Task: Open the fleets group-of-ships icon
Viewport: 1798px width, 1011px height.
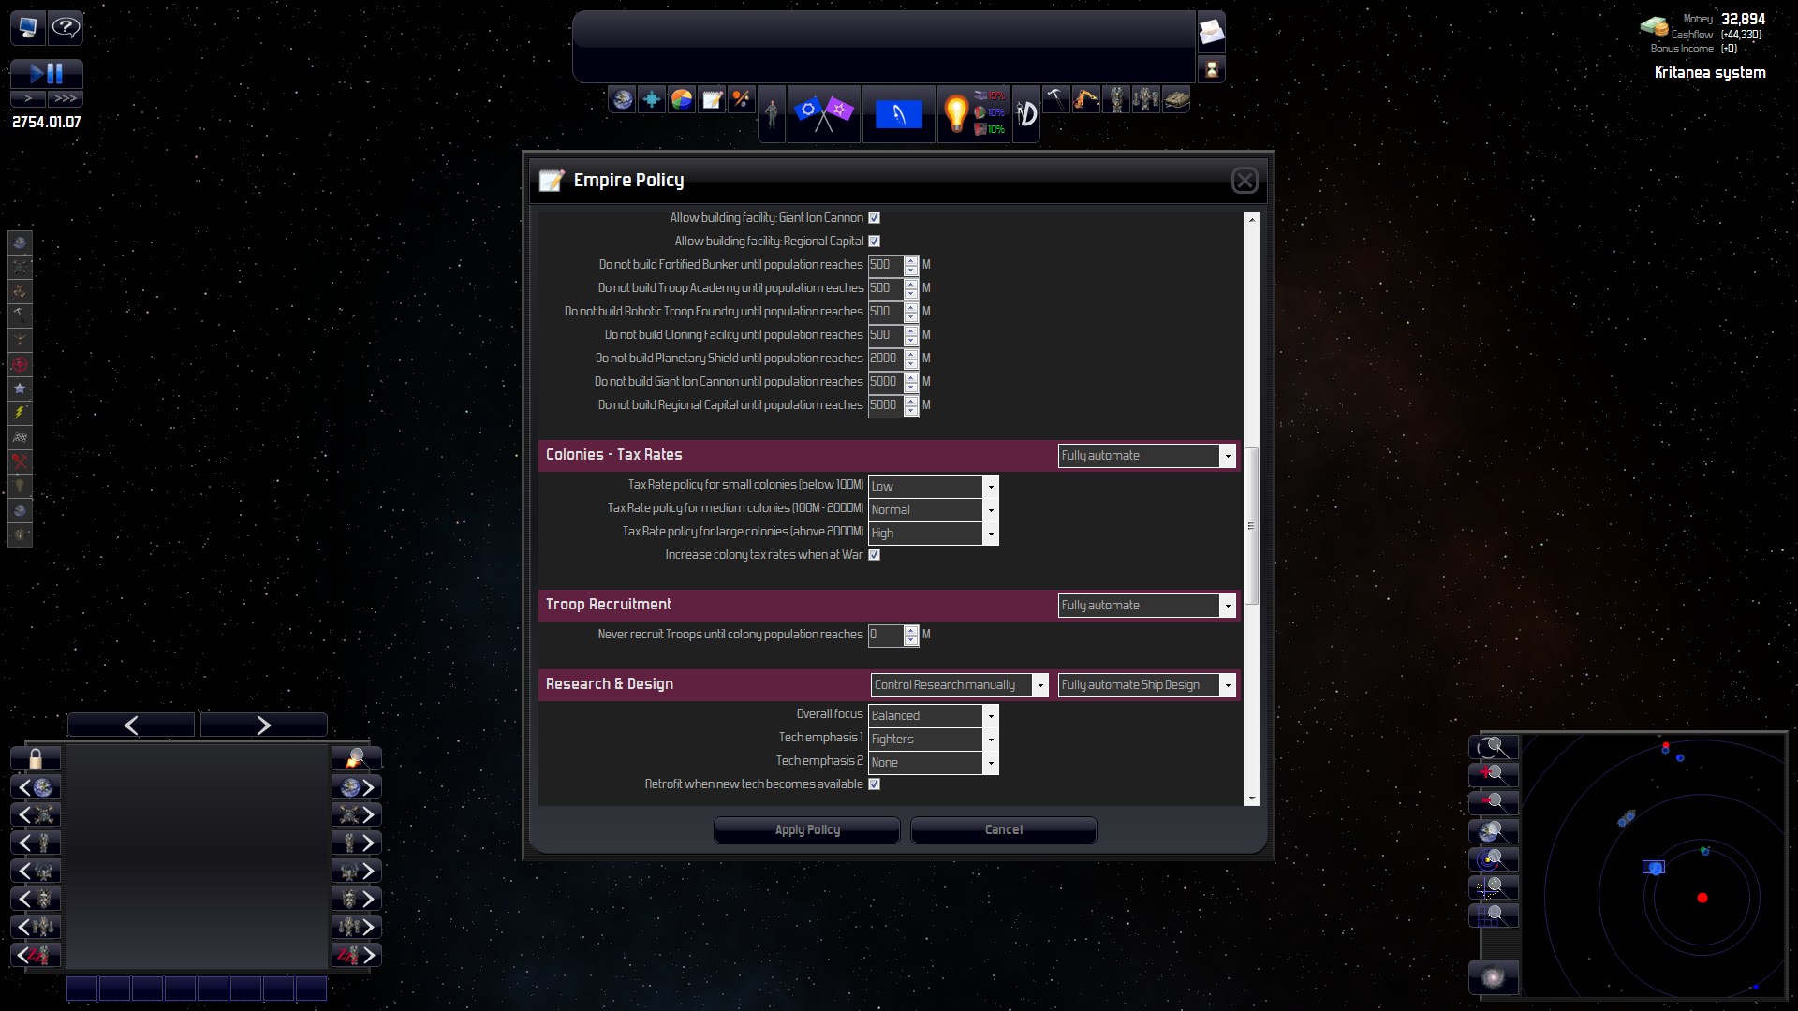Action: point(1146,99)
